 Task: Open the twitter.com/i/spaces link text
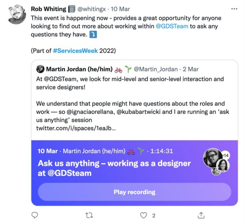pos(76,128)
